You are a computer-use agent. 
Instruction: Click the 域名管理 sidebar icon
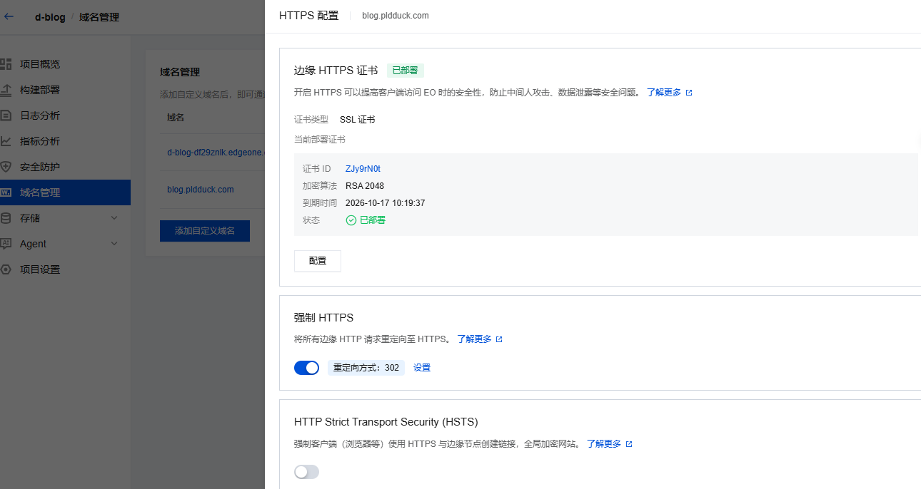6,192
